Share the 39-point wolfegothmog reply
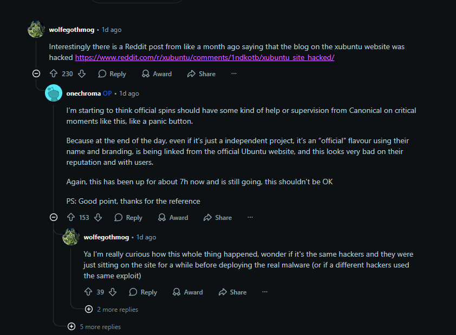 [232, 292]
